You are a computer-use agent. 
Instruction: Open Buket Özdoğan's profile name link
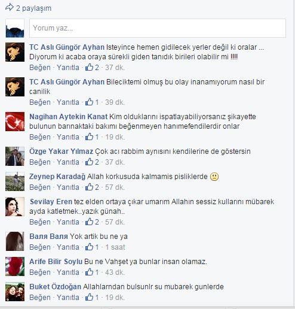[55, 287]
